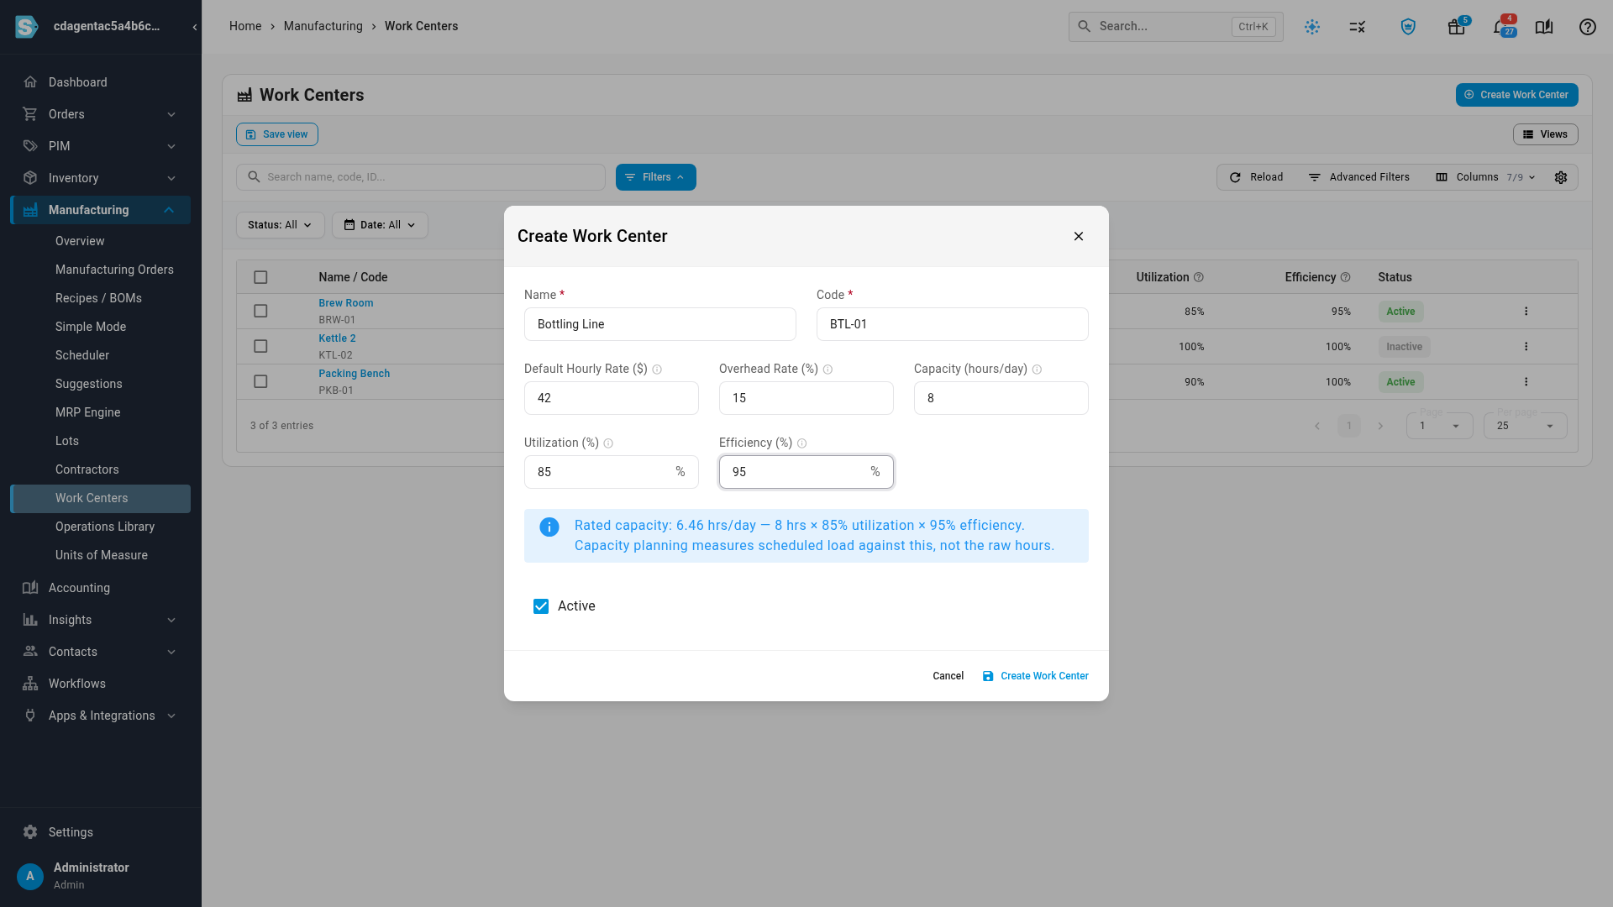The width and height of the screenshot is (1613, 907).
Task: Close the Create Work Center dialog
Action: coord(1079,236)
